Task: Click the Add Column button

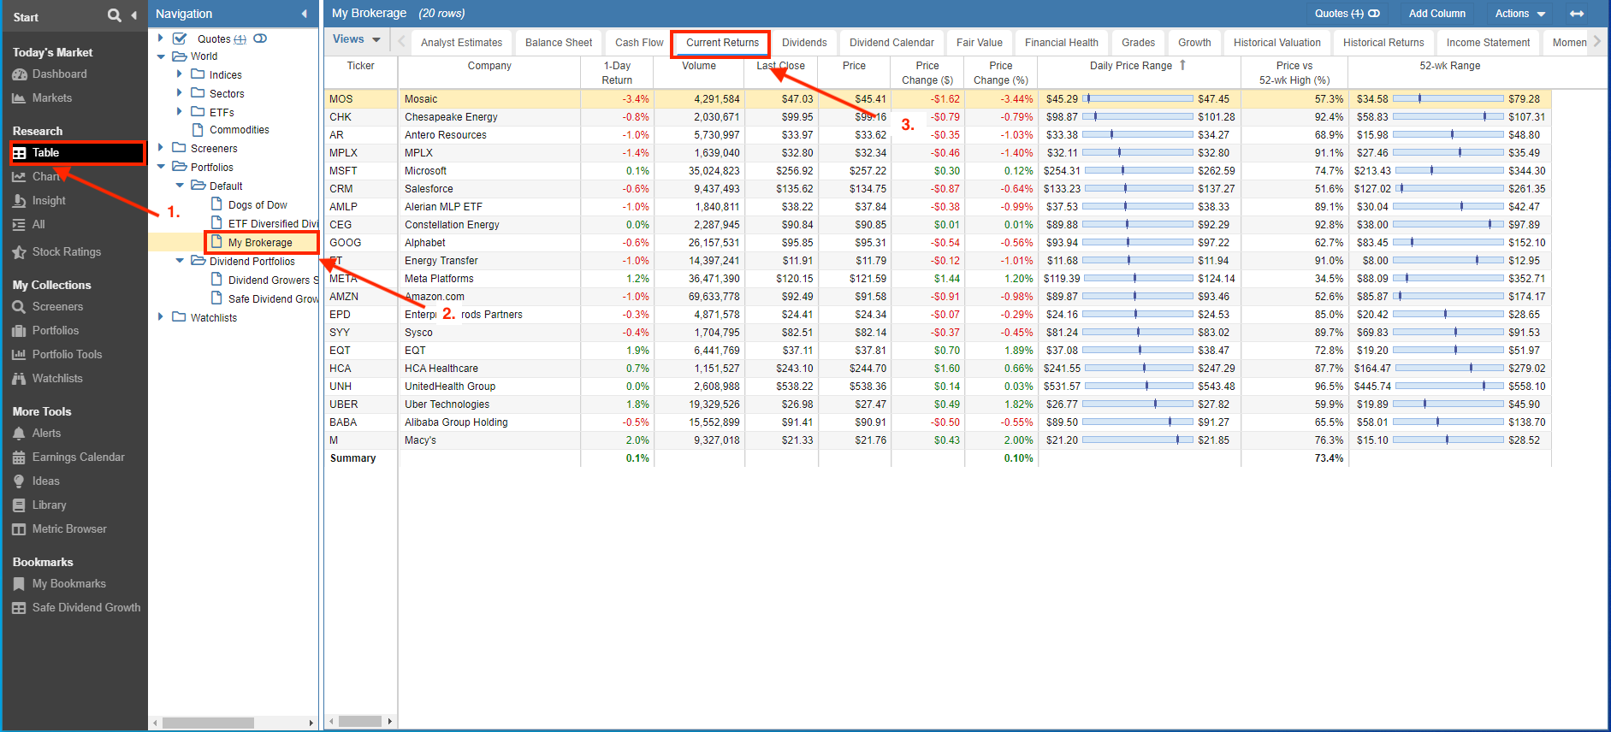Action: point(1437,14)
